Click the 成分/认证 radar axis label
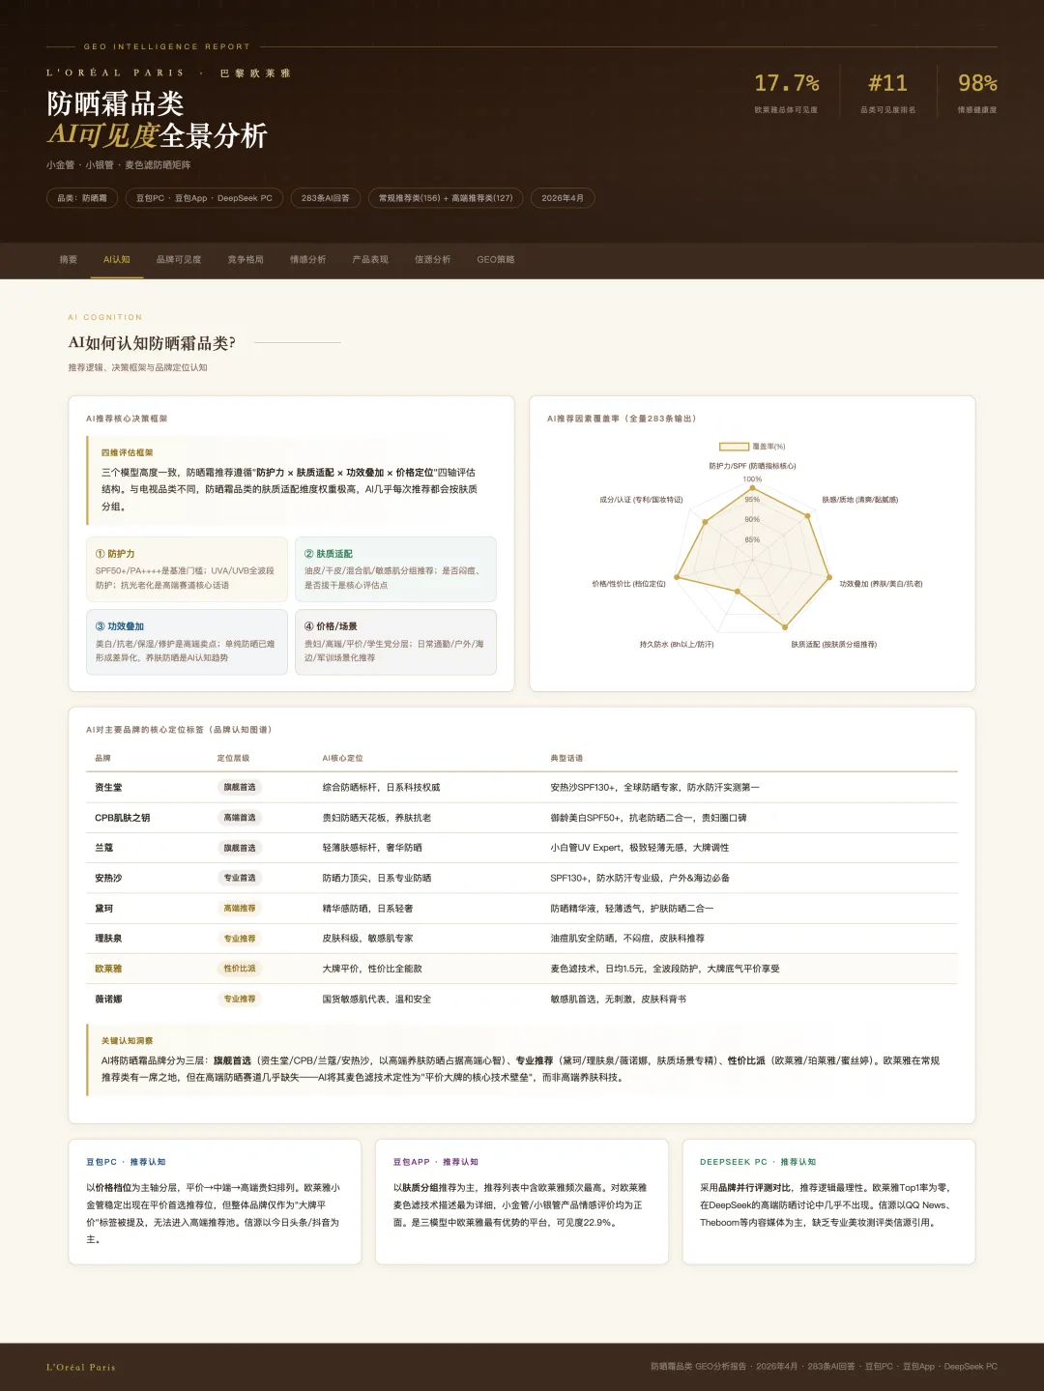 641,500
